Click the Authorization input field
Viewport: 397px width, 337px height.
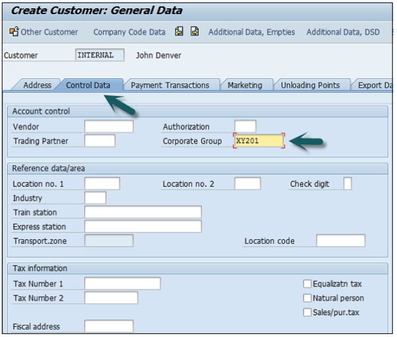245,126
